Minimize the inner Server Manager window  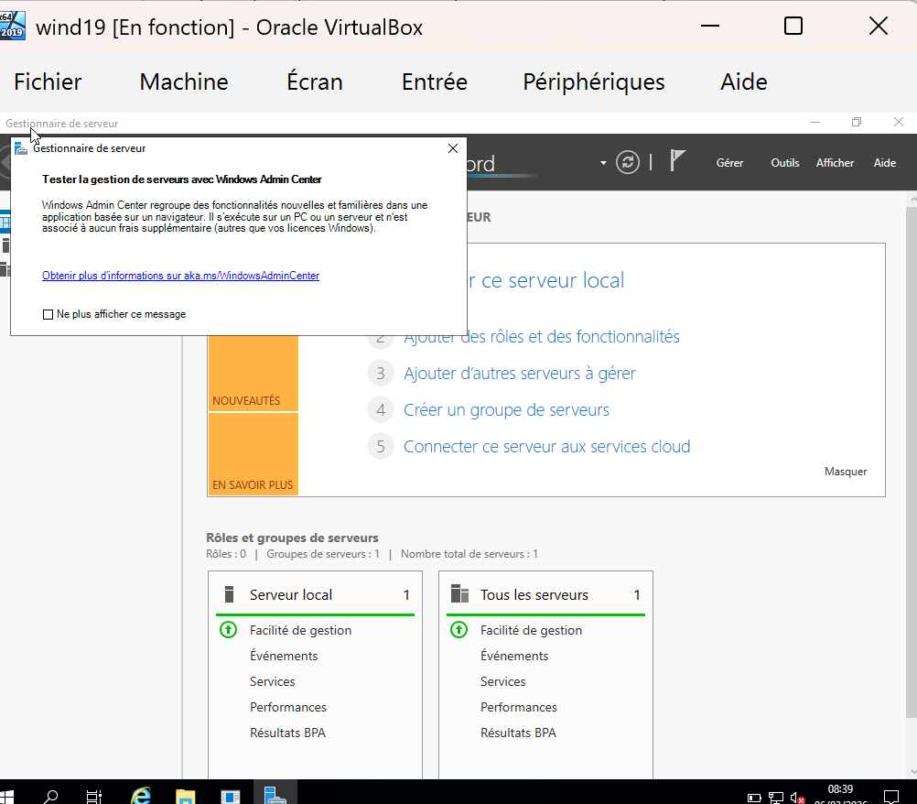[x=815, y=123]
